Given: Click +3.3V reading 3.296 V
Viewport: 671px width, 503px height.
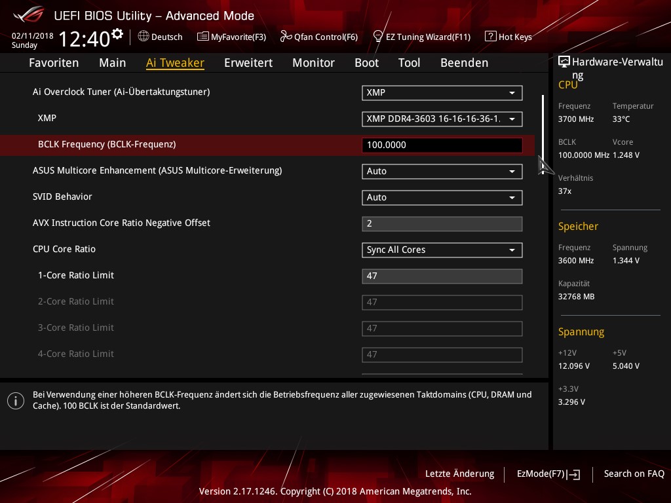Looking at the screenshot, I should point(571,402).
